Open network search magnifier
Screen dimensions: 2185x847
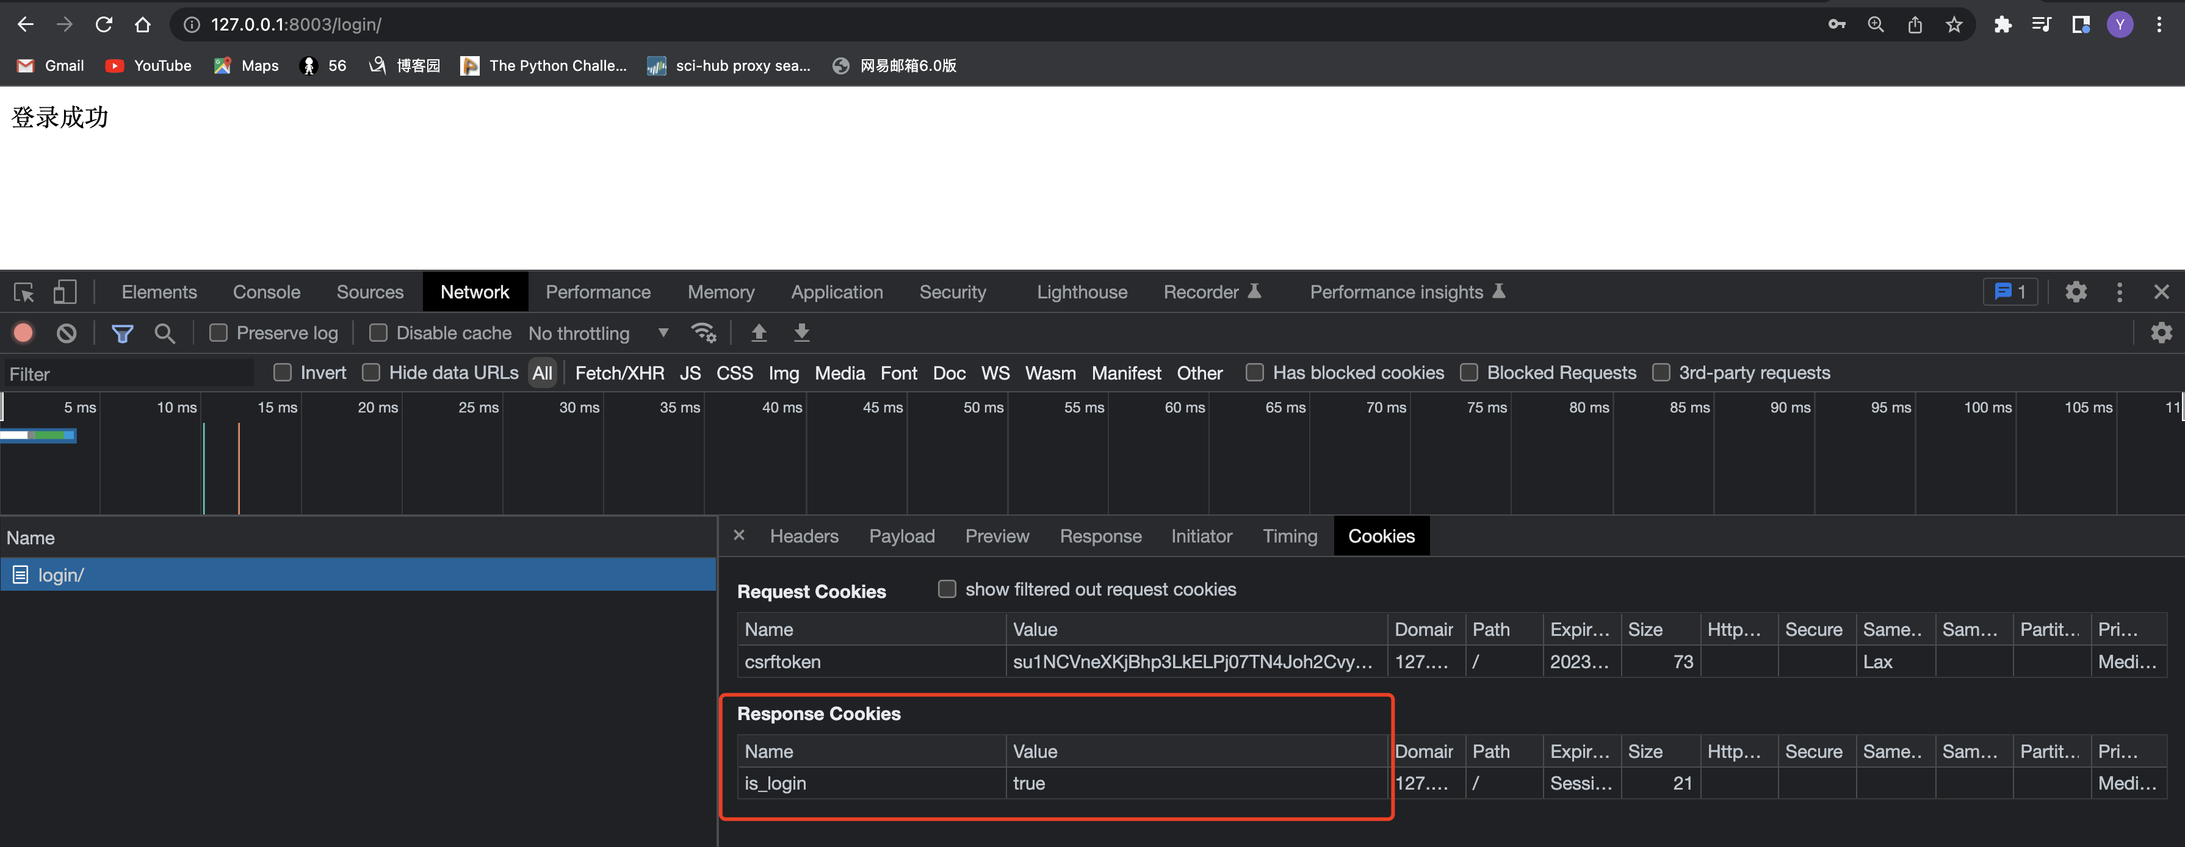coord(165,333)
